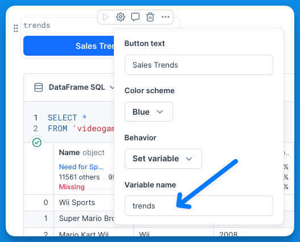
Task: Click the Sales Trends blue button
Action: (69, 46)
